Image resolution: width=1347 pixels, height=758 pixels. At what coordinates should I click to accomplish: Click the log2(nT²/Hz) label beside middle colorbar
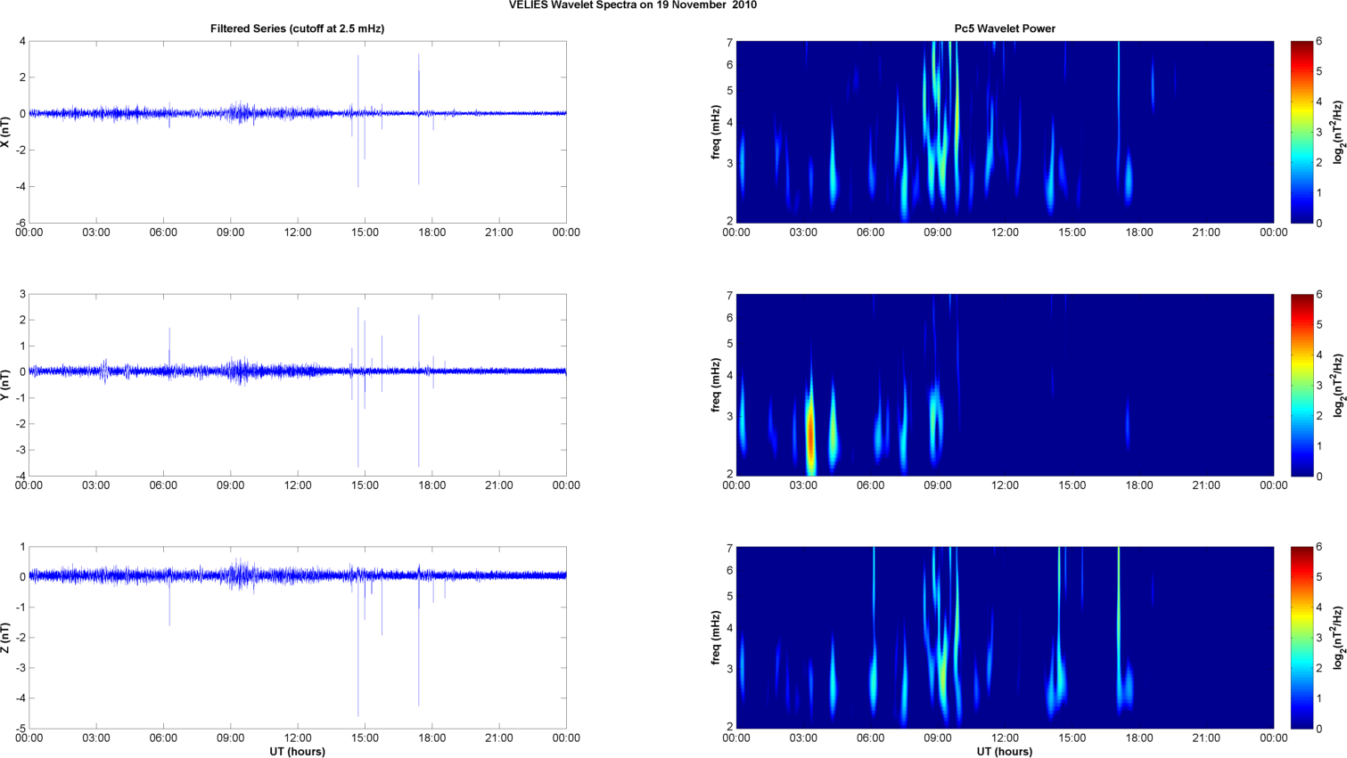[1337, 385]
